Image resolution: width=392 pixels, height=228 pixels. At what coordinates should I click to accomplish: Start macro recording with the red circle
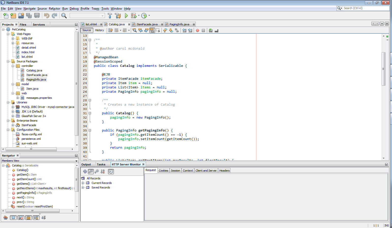click(198, 30)
